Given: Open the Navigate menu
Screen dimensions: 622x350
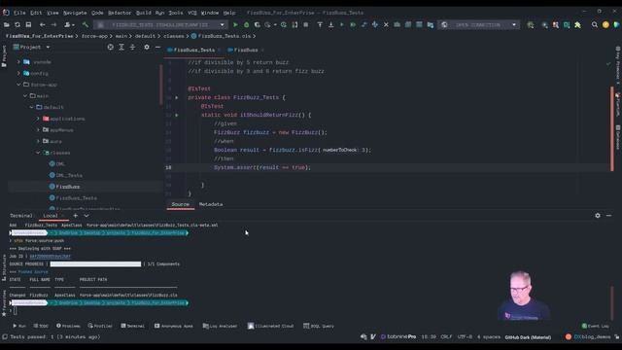Looking at the screenshot, I should coord(75,13).
